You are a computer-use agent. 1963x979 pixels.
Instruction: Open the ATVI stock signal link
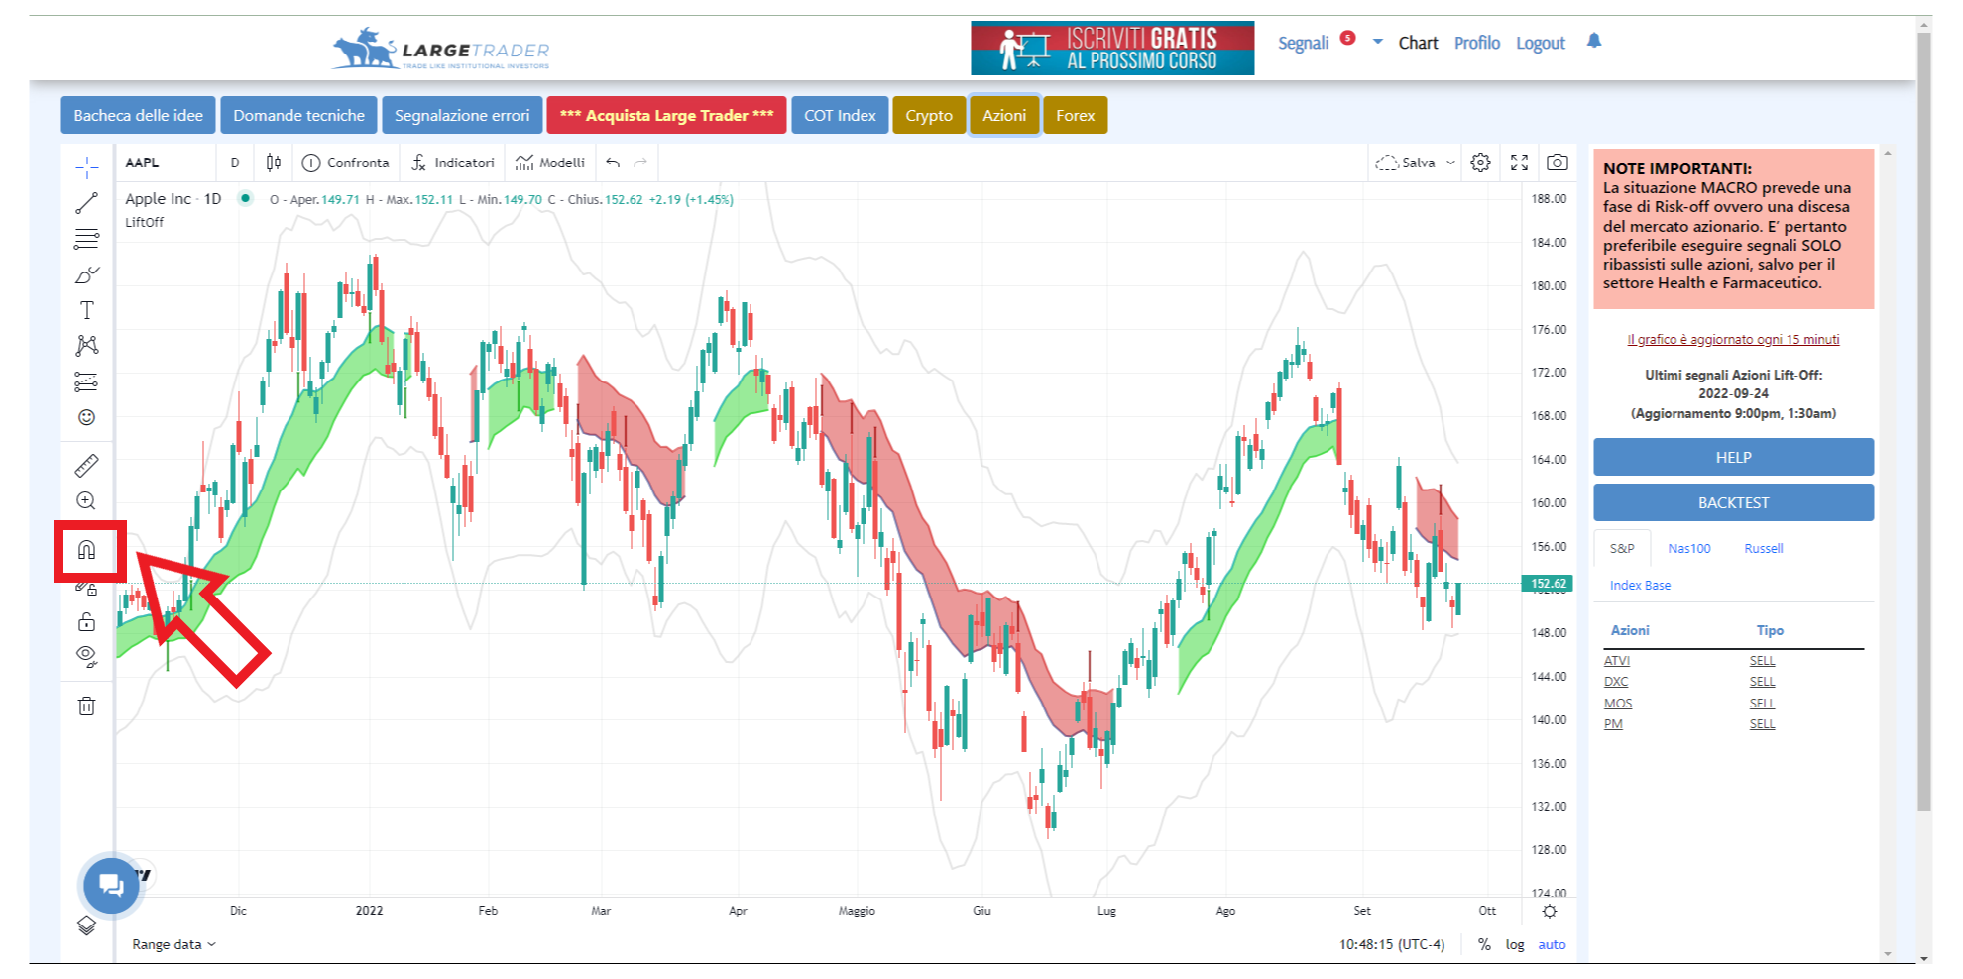[x=1616, y=660]
